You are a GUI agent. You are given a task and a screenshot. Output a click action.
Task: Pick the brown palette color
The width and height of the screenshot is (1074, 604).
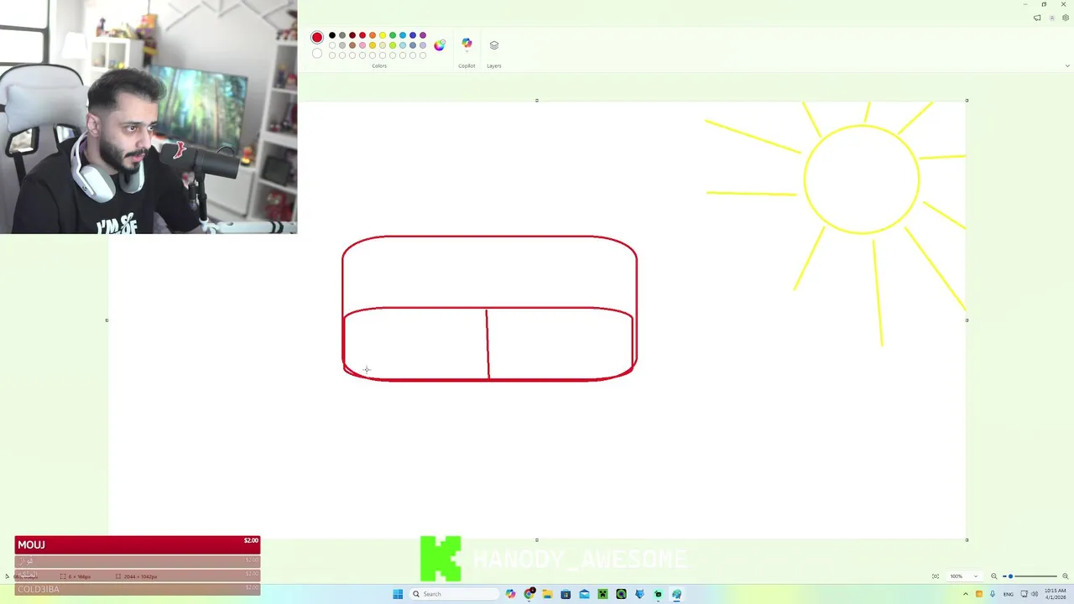pyautogui.click(x=352, y=45)
